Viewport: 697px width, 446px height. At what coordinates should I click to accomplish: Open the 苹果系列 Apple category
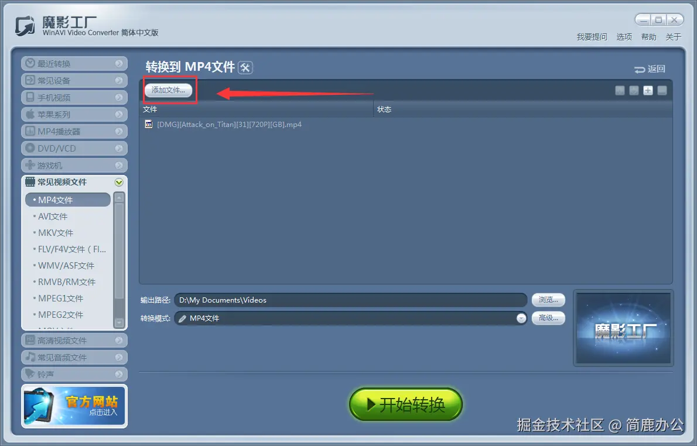coord(74,114)
